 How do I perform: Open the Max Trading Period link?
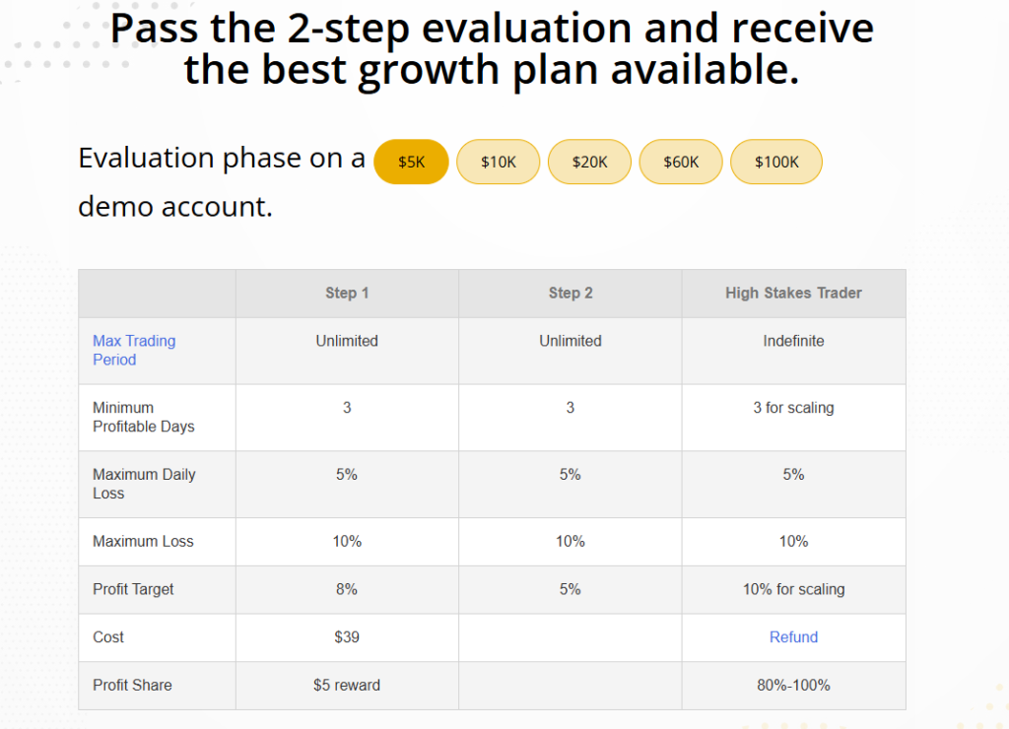click(134, 350)
